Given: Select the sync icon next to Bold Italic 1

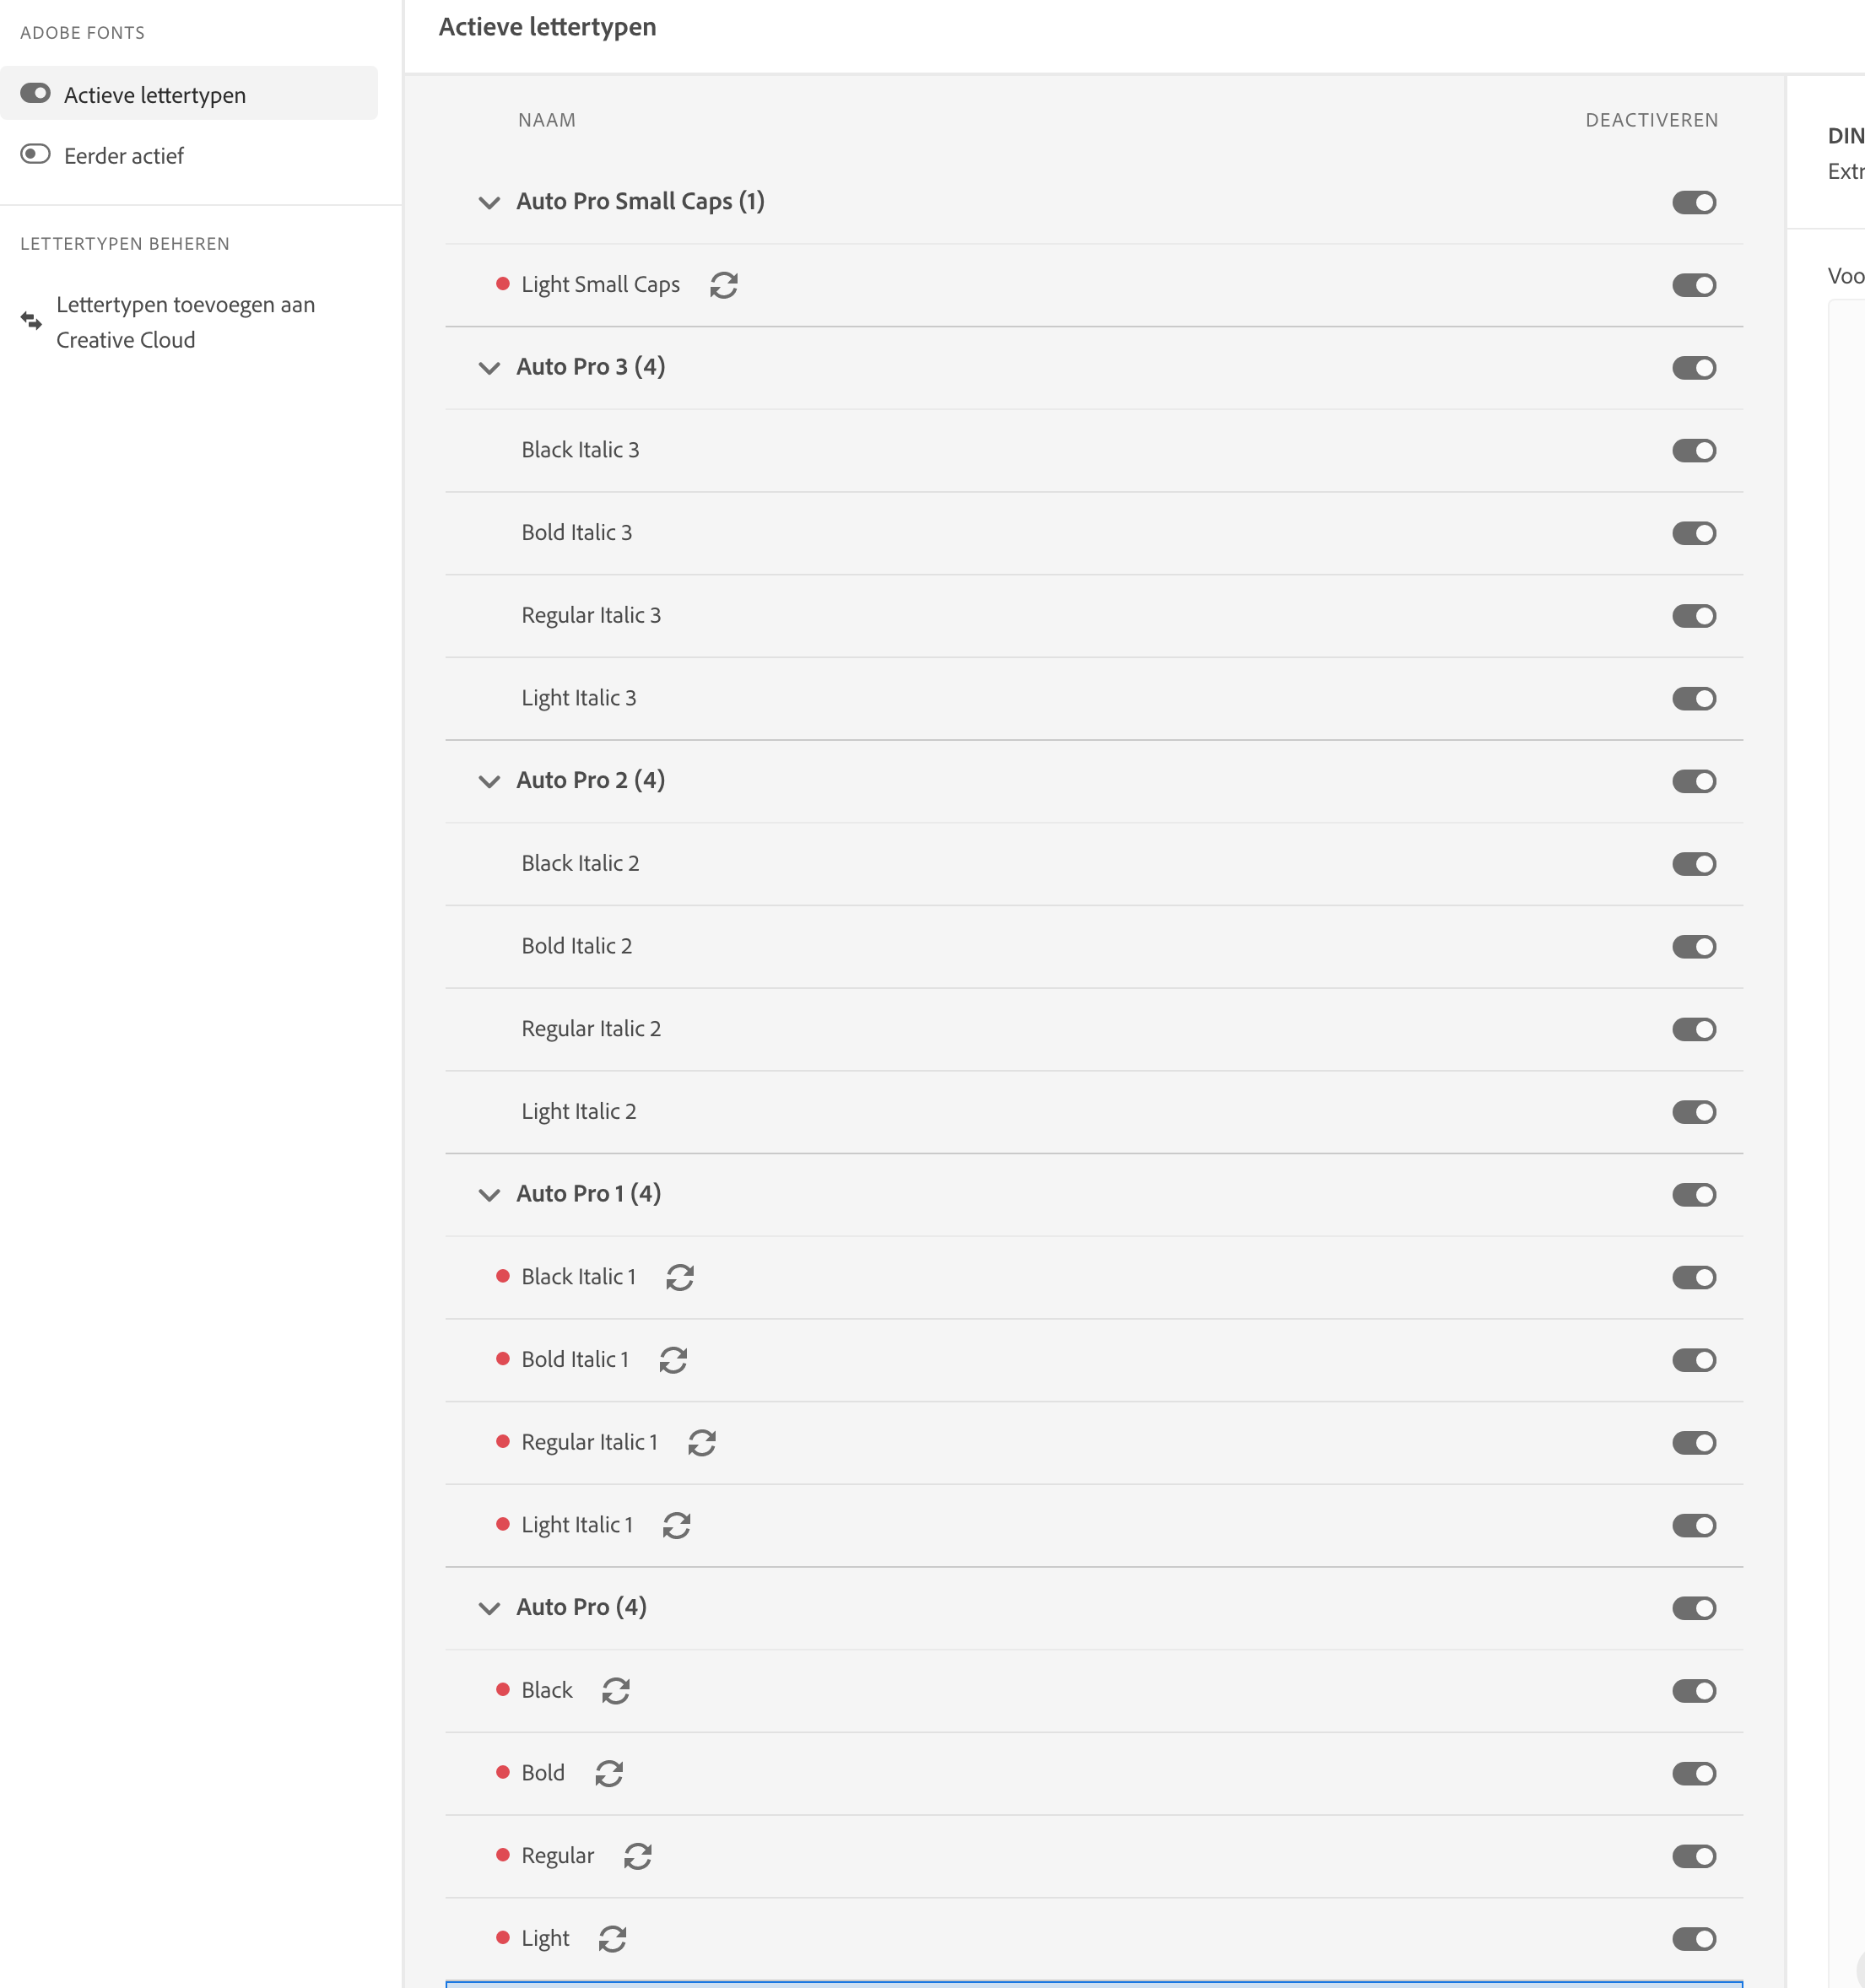Looking at the screenshot, I should tap(673, 1360).
